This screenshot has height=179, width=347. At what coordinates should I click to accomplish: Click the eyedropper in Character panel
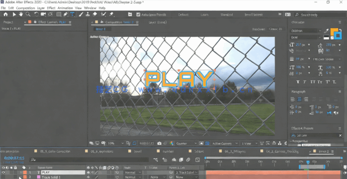click(326, 31)
